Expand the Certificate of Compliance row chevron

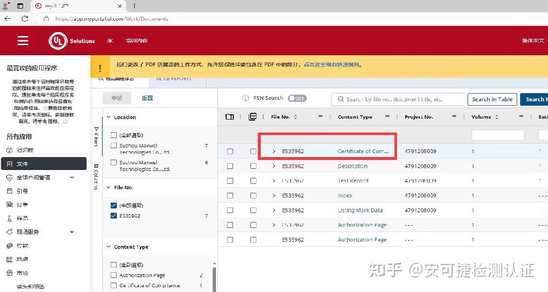tap(275, 151)
